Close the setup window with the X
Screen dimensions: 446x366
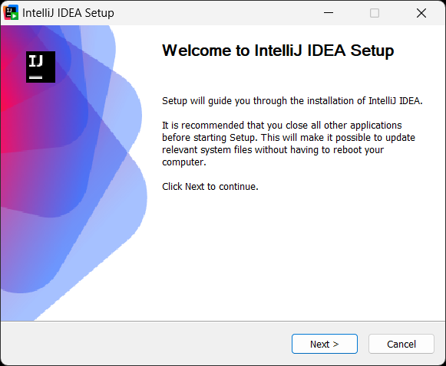[421, 13]
